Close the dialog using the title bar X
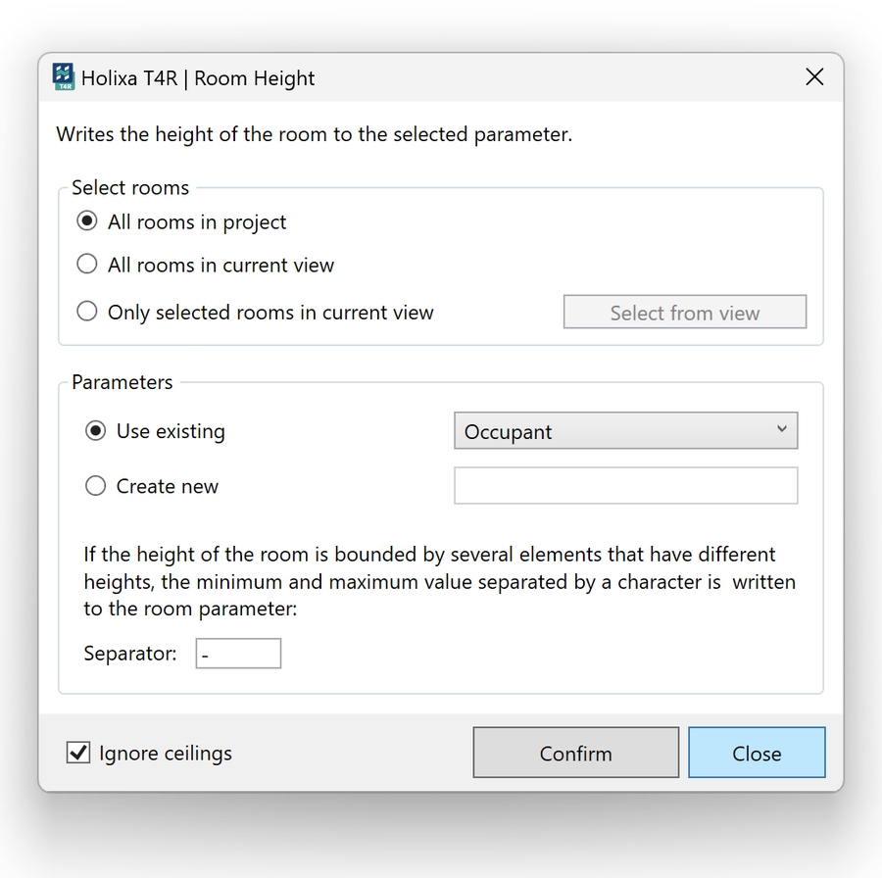882x878 pixels. 814,77
